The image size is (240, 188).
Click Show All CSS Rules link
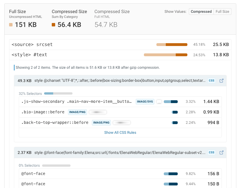tap(120, 132)
